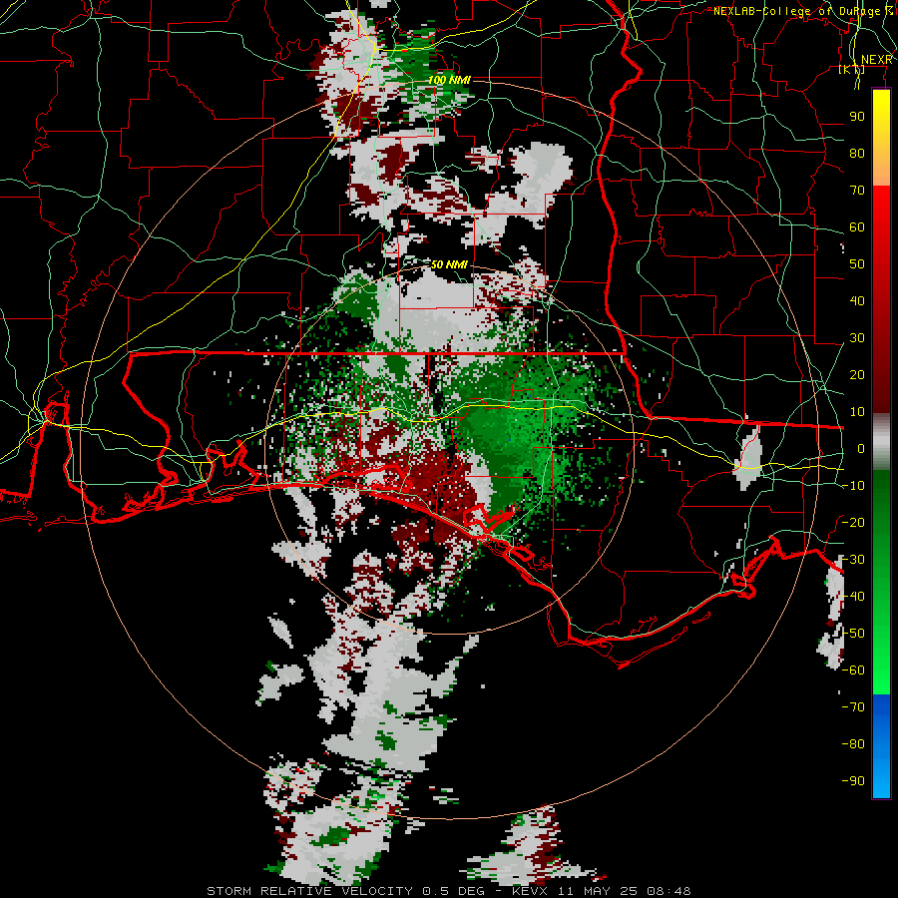The width and height of the screenshot is (898, 898).
Task: Select the -70 value on the velocity scale
Action: point(853,707)
